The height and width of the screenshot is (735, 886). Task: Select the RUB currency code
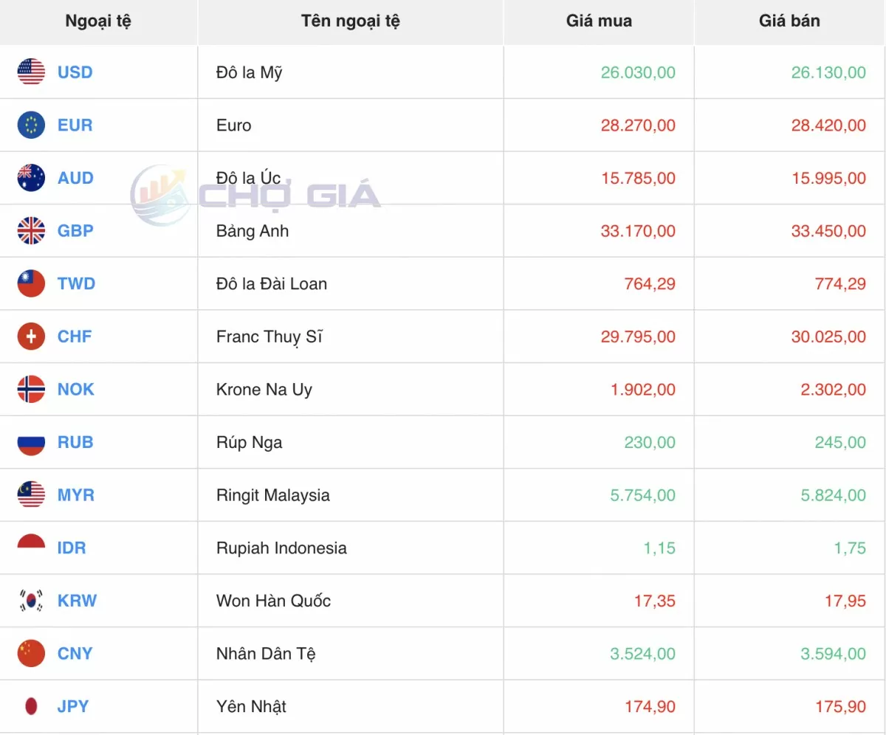(x=75, y=443)
